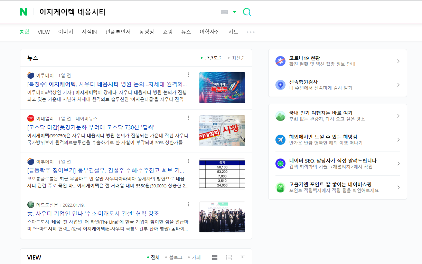Open options menu for the 급등락주 article
The image size is (422, 264).
pos(188,161)
